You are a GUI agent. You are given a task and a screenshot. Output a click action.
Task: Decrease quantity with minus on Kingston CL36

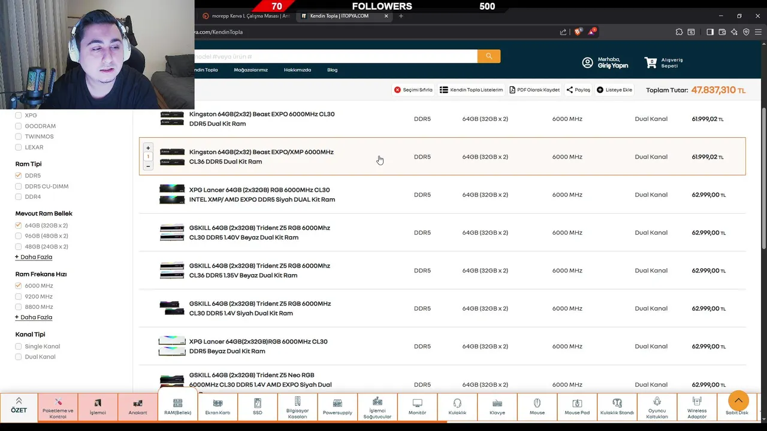[x=148, y=166]
